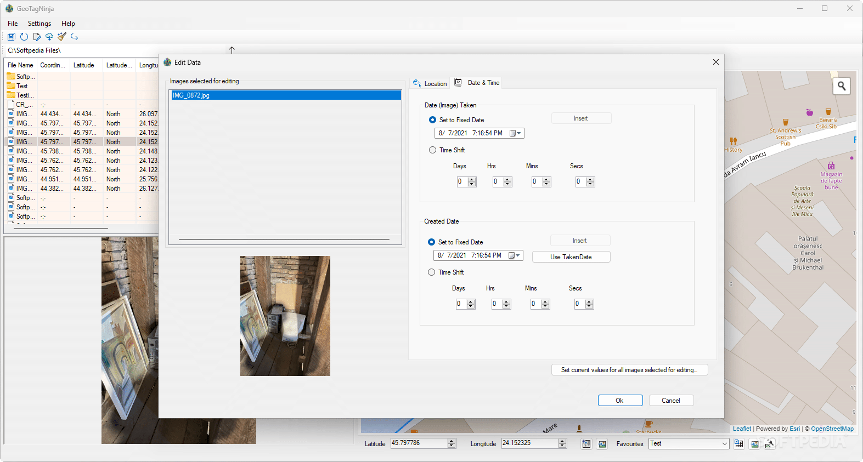The width and height of the screenshot is (863, 462).
Task: Click the up arrow above the Edit Data dialog
Action: 232,50
